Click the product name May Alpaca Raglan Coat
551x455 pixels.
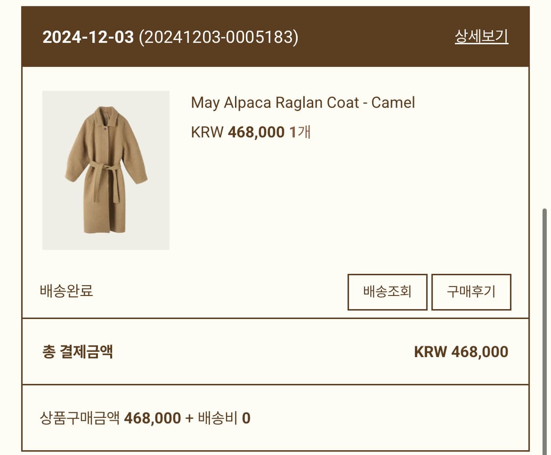[302, 103]
